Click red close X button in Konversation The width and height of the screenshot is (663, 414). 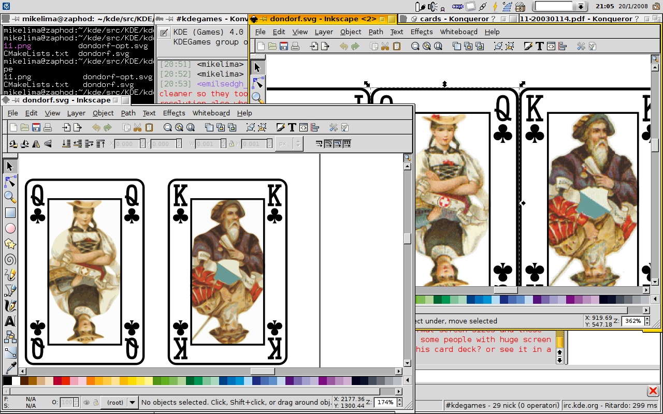[653, 391]
